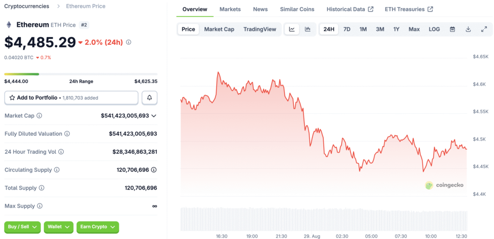The image size is (494, 239).
Task: Switch chart to Market Cap view
Action: coord(219,29)
